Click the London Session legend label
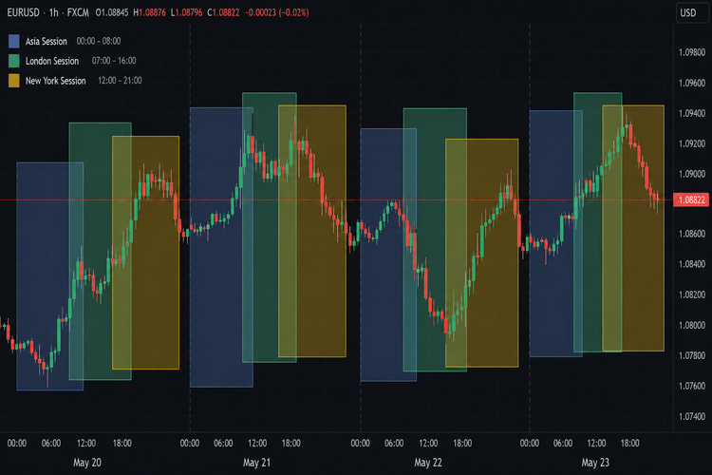This screenshot has width=712, height=475. pyautogui.click(x=52, y=61)
